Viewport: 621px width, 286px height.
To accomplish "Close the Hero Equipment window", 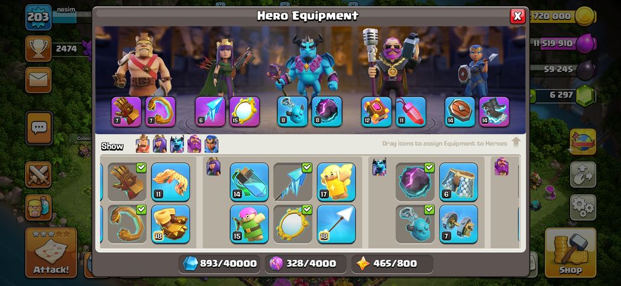I will coord(517,16).
